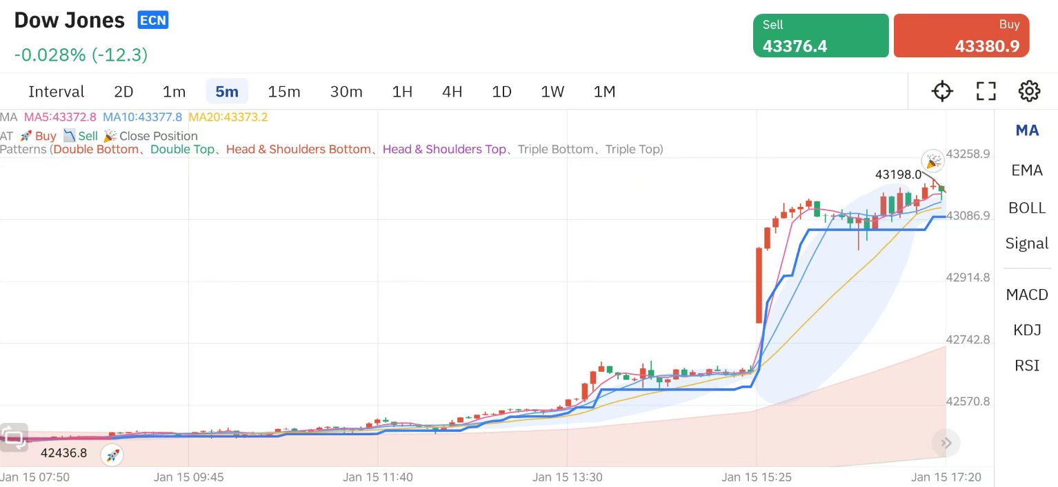This screenshot has width=1058, height=487.
Task: Click the close position party marker
Action: pos(933,161)
